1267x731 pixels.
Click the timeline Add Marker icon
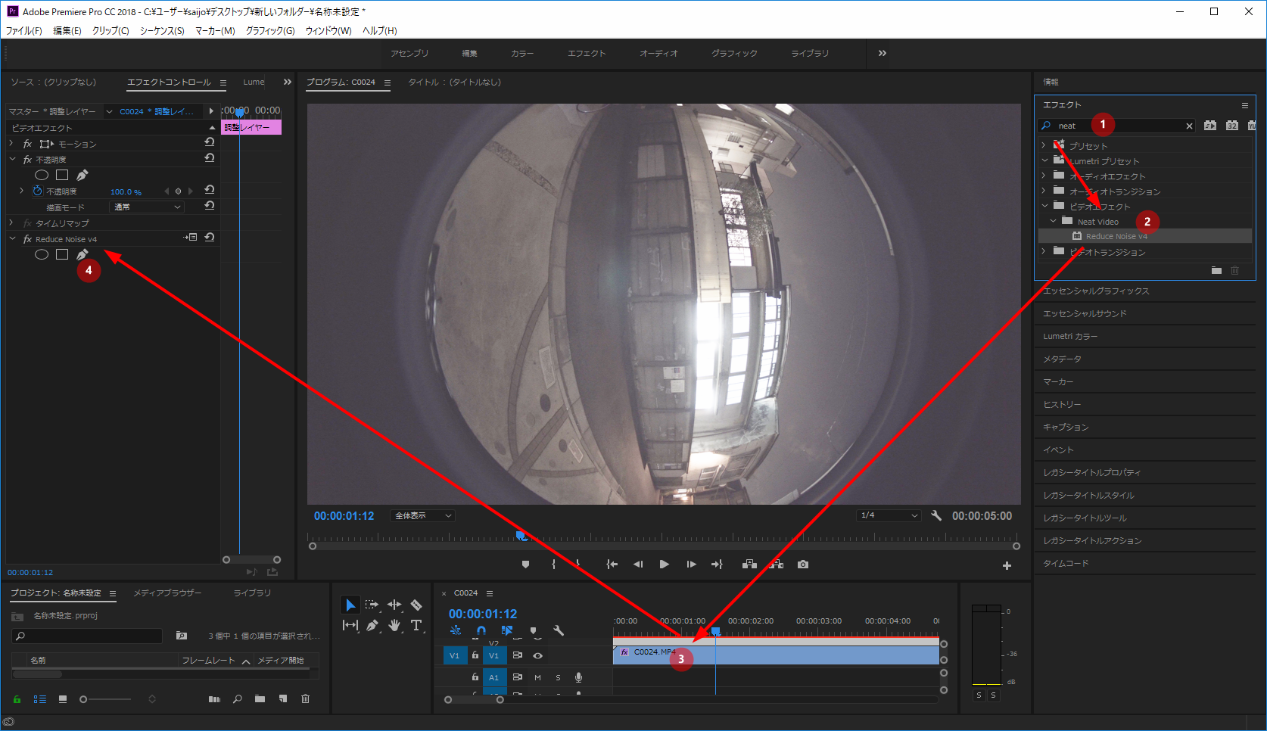click(534, 630)
